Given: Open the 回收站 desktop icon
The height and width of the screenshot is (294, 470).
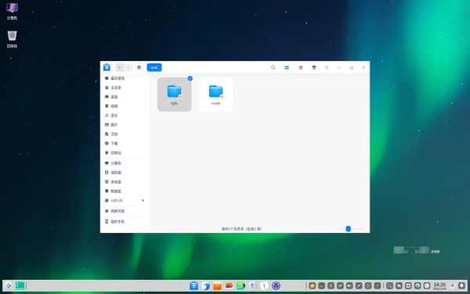Looking at the screenshot, I should (x=12, y=39).
